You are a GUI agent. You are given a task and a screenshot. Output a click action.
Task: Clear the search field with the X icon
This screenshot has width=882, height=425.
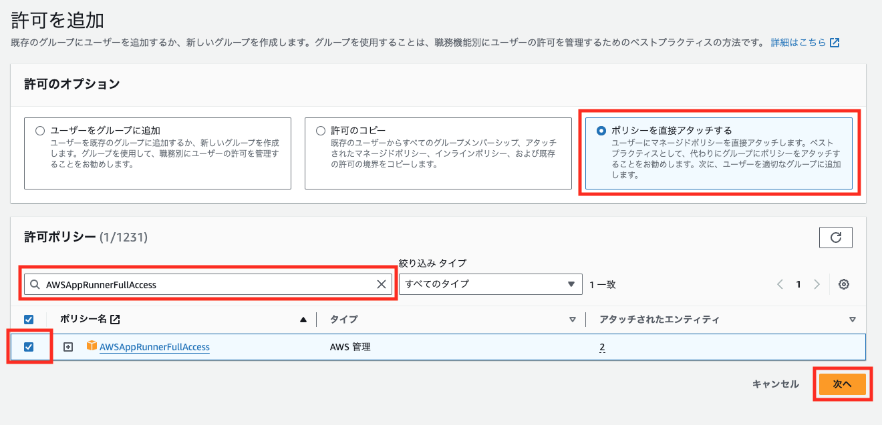(382, 284)
